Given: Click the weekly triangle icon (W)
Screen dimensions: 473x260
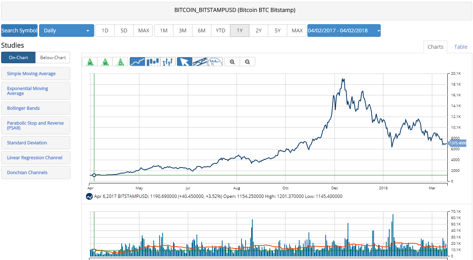Looking at the screenshot, I should (105, 62).
